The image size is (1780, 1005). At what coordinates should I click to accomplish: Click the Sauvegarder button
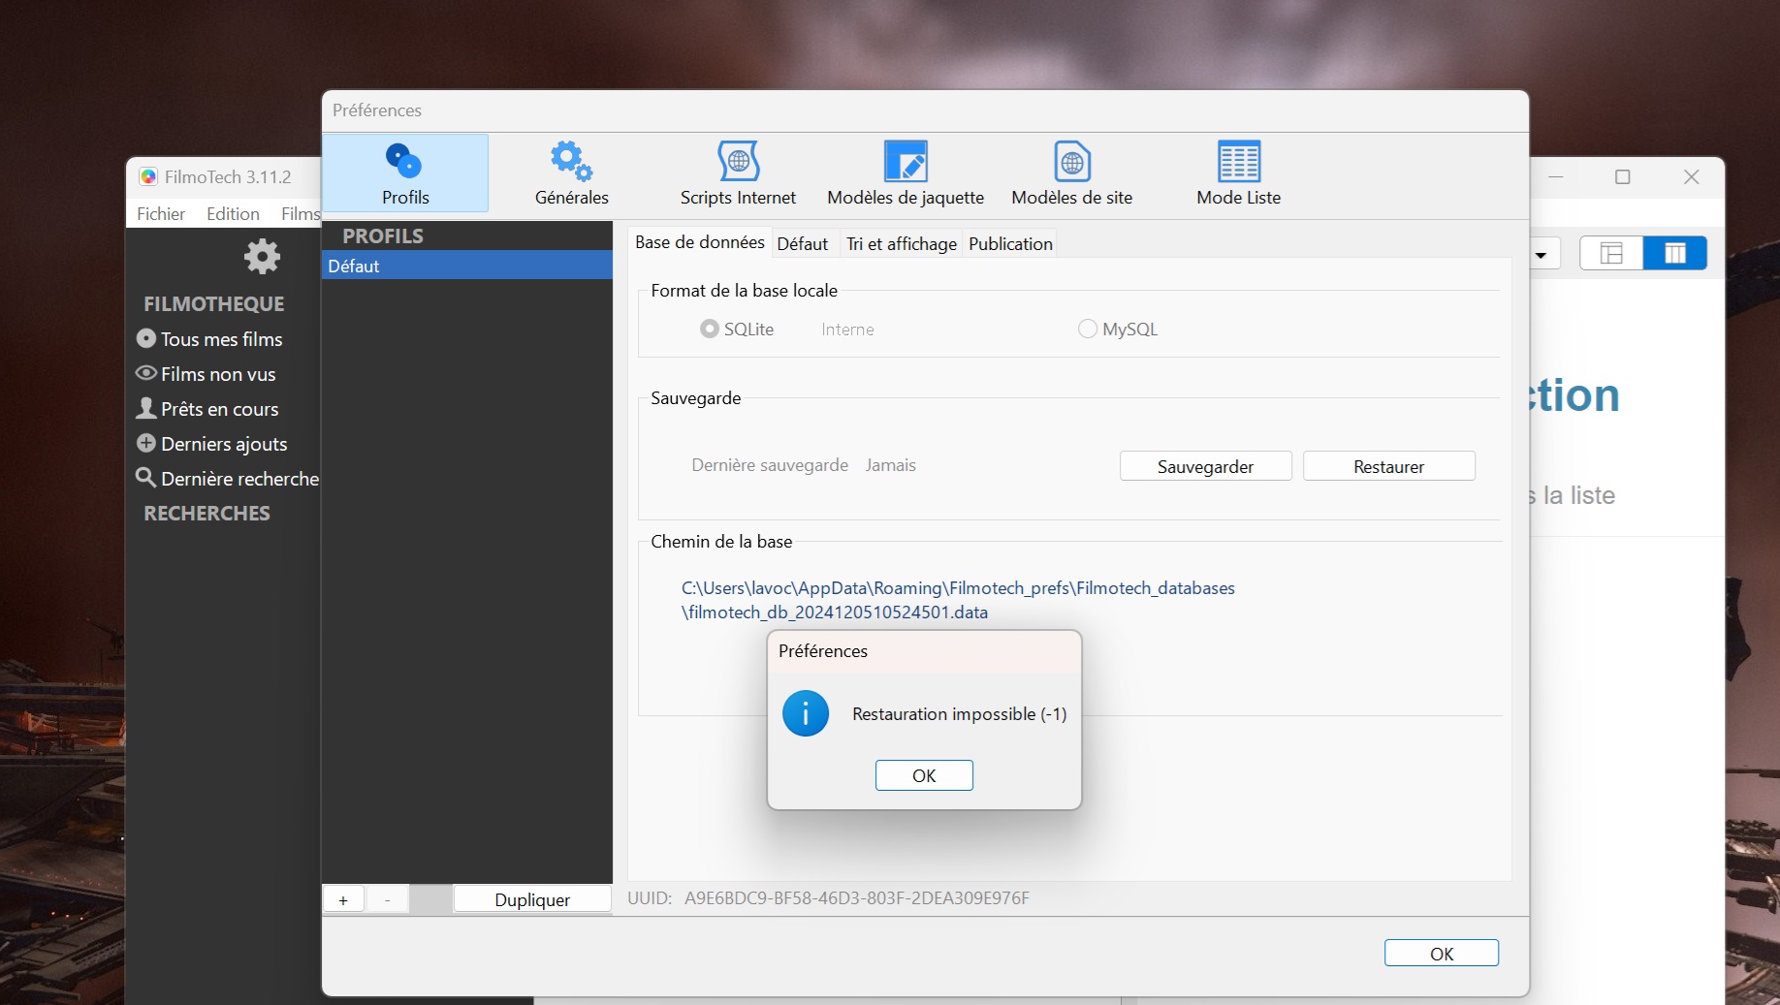[1205, 466]
